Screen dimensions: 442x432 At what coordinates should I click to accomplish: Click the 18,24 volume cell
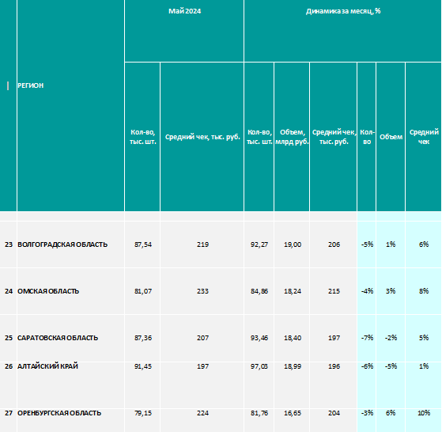point(292,291)
